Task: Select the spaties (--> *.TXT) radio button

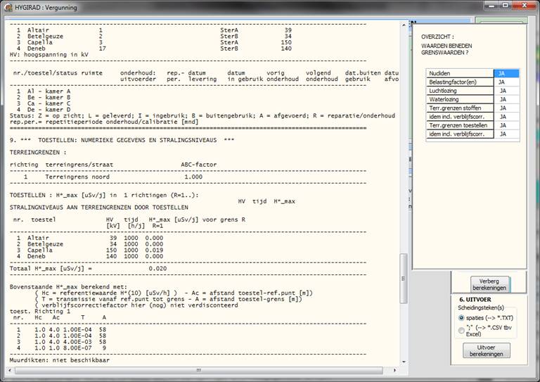Action: click(461, 318)
